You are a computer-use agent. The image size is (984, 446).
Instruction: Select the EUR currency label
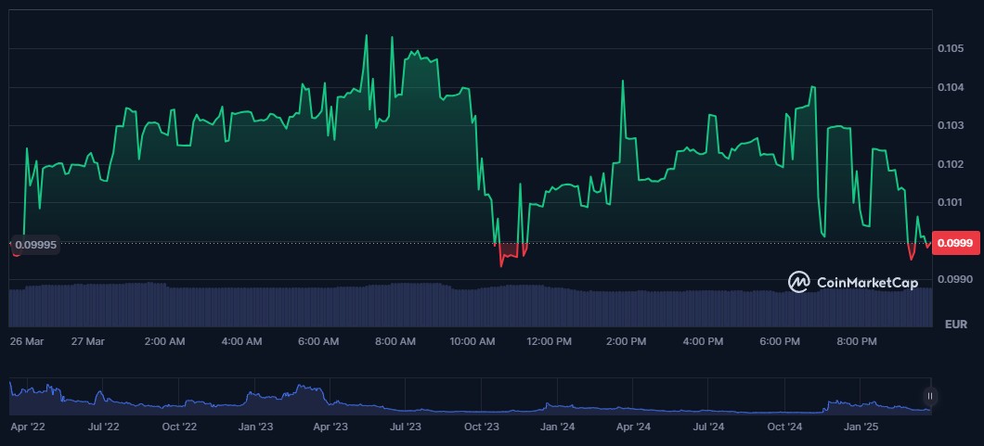point(955,325)
